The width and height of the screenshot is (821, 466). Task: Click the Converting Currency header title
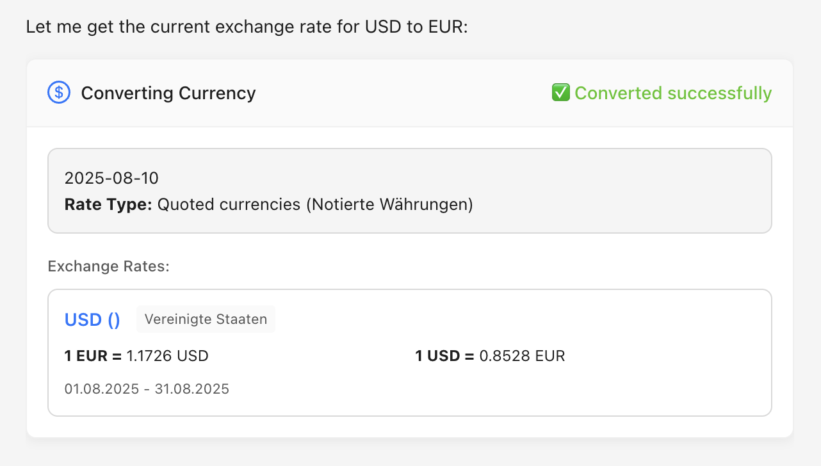pos(168,93)
